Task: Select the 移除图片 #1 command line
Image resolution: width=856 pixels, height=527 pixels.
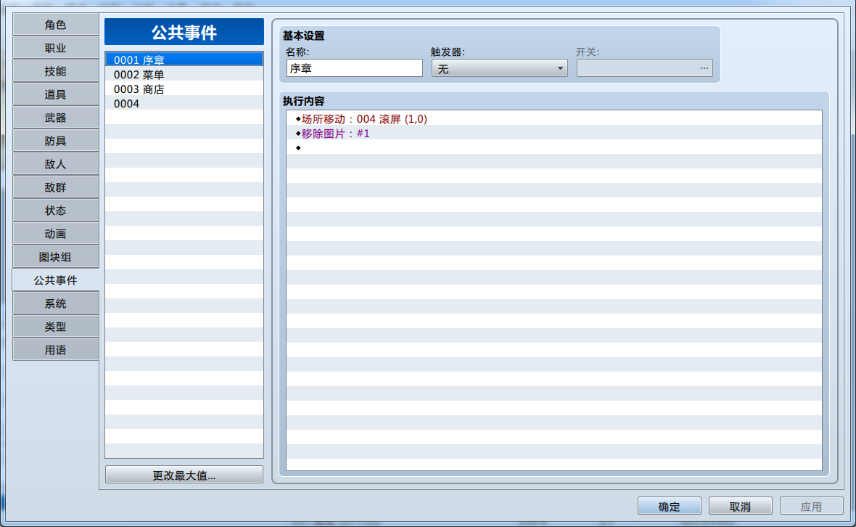Action: 554,134
